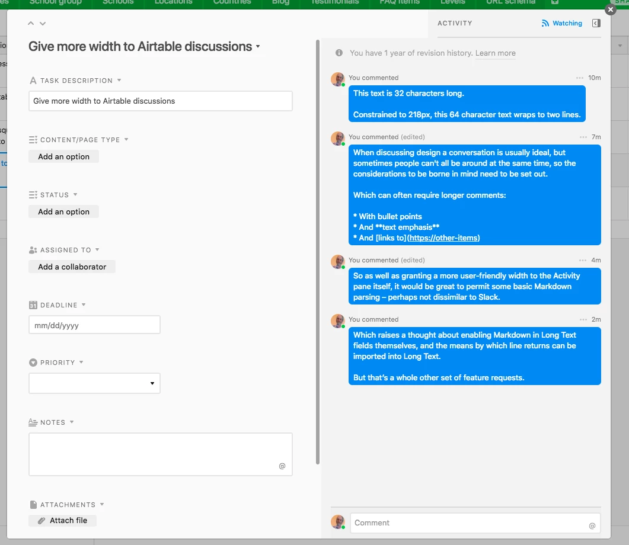The image size is (629, 545).
Task: Click the Deadline date input
Action: click(x=94, y=325)
